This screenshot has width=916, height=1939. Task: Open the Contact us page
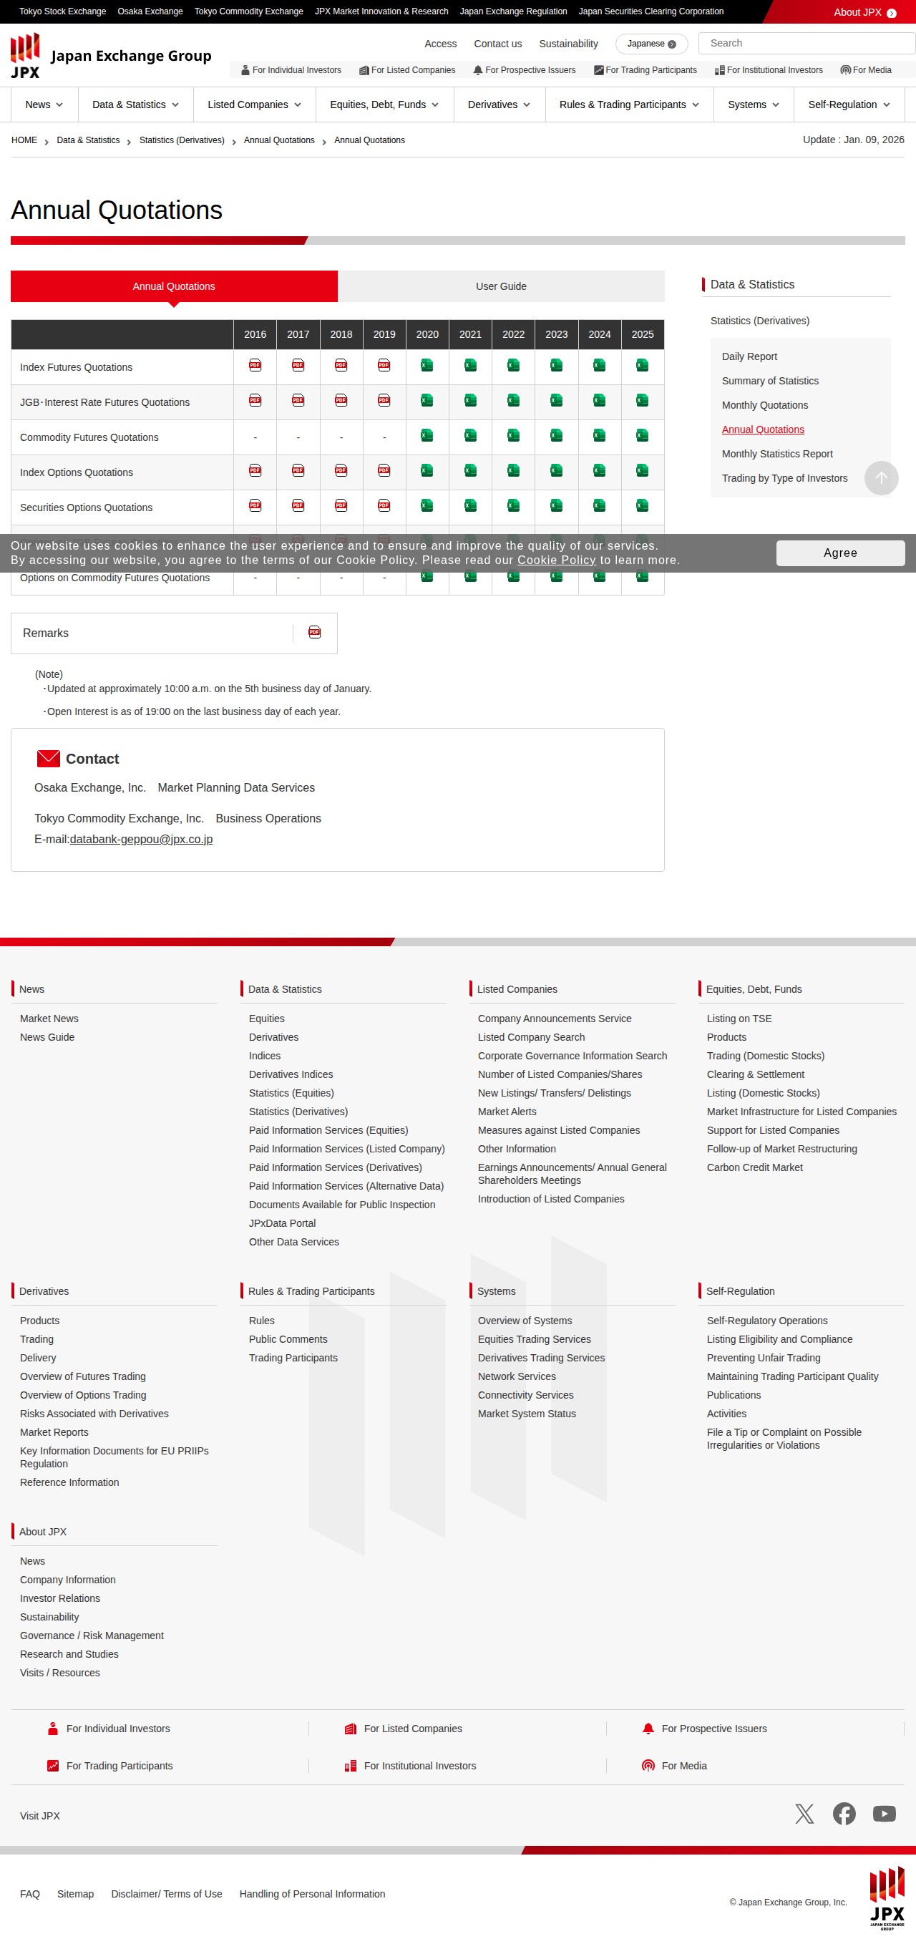click(x=497, y=44)
